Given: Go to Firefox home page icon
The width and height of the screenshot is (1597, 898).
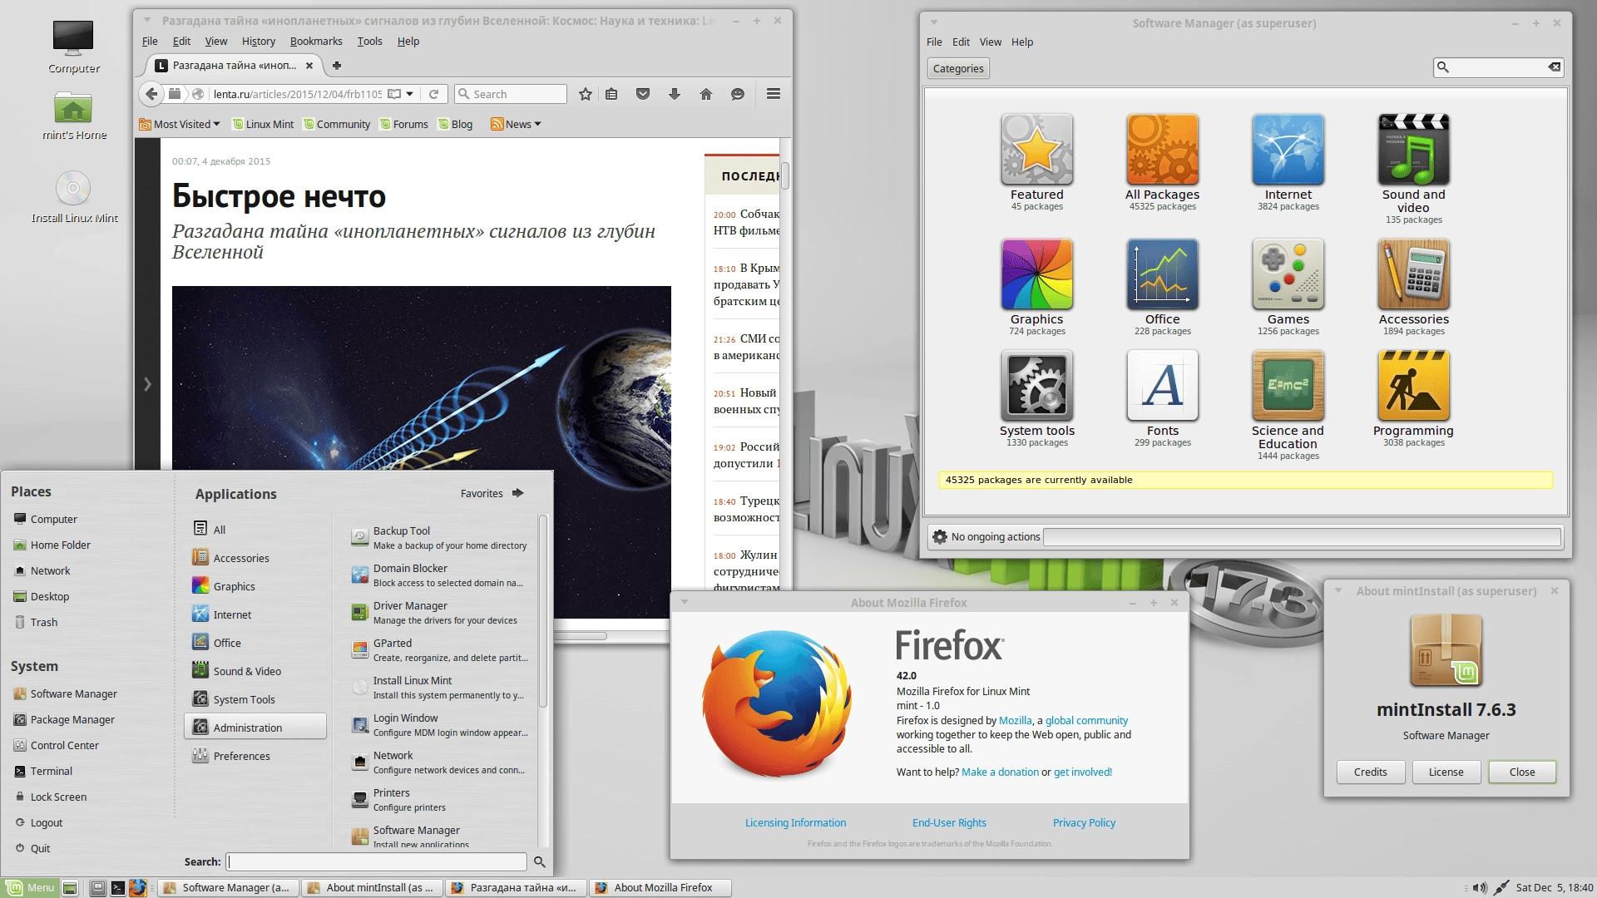Looking at the screenshot, I should (x=706, y=94).
